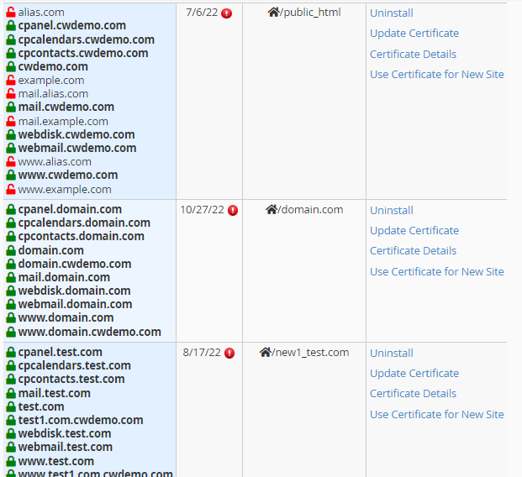Use /new1_test.com certificate for new site
The width and height of the screenshot is (522, 477).
click(x=436, y=415)
